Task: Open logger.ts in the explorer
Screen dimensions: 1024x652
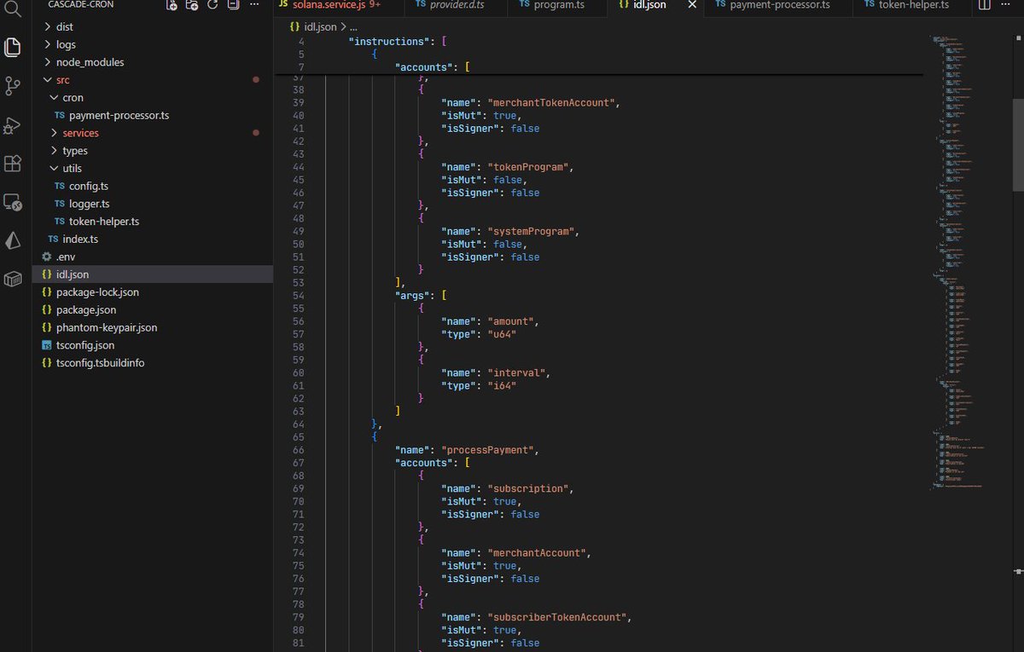Action: 89,204
